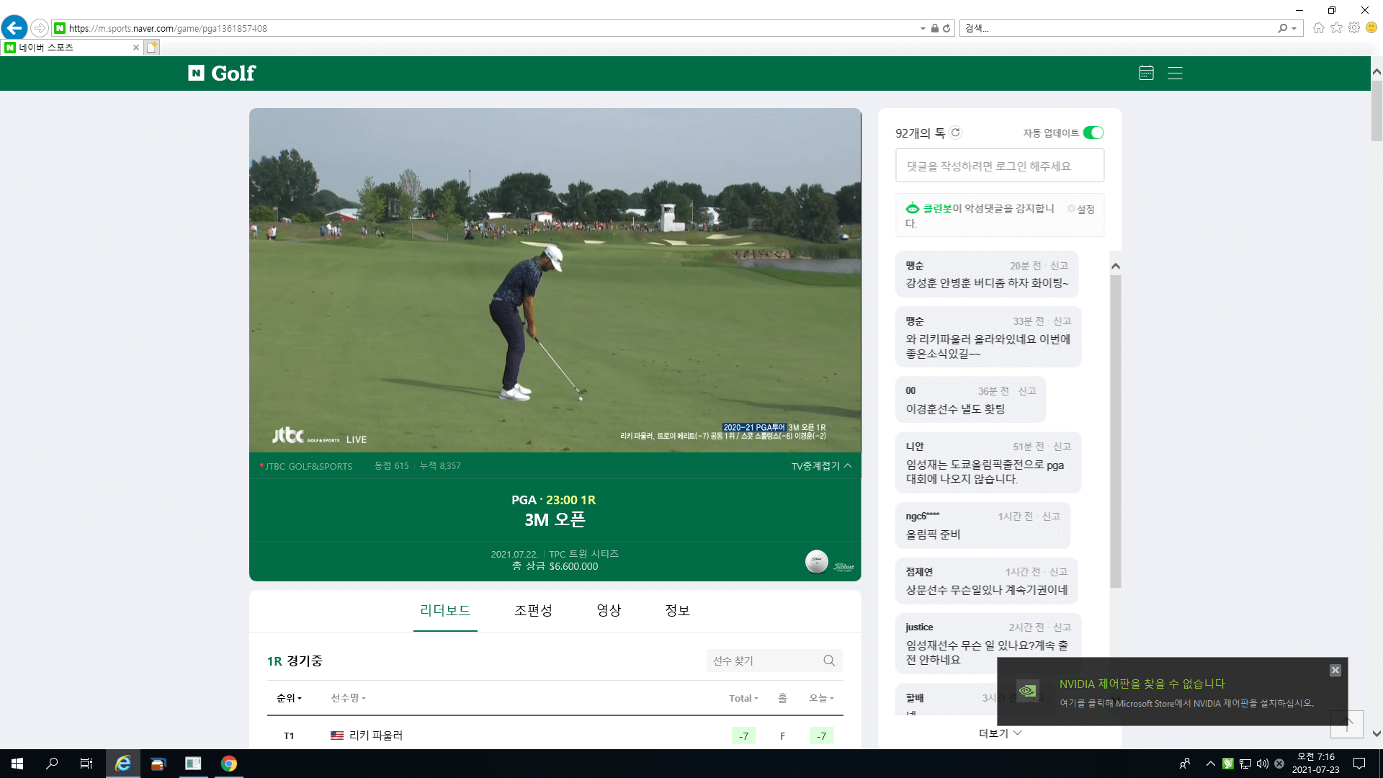
Task: Switch to the 조편성 tab
Action: tap(533, 610)
